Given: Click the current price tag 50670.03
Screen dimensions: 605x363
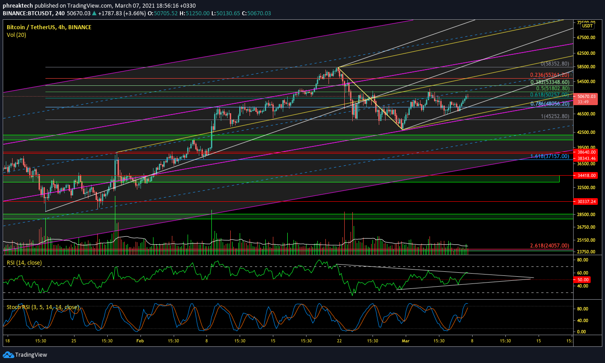Looking at the screenshot, I should pos(586,96).
